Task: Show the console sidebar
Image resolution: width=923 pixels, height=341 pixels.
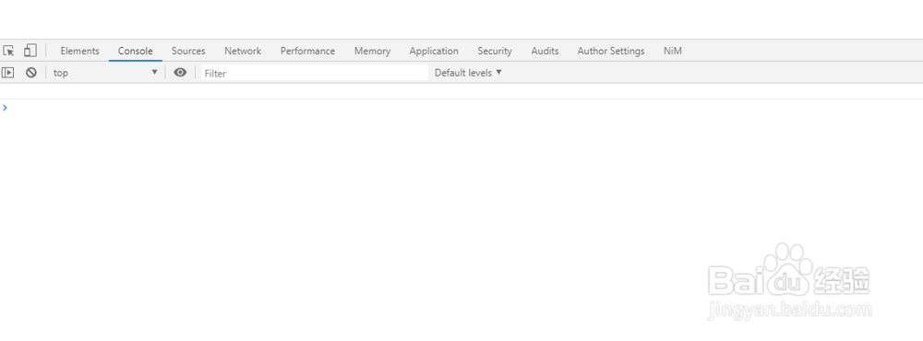Action: (x=7, y=72)
